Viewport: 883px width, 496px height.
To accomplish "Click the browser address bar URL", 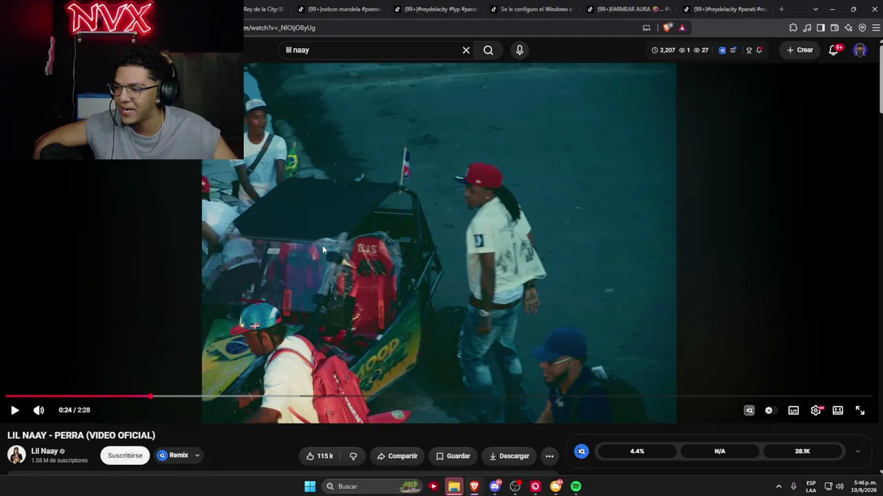I will (x=279, y=28).
